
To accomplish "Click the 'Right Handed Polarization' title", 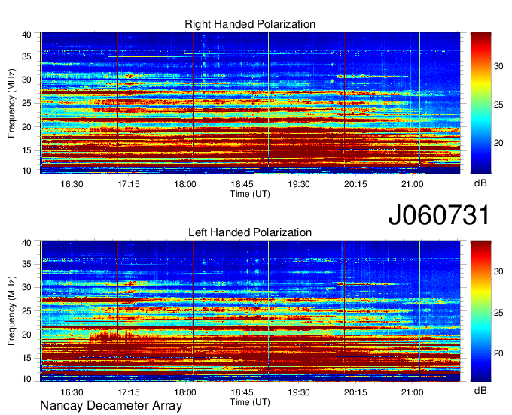I will coord(250,24).
